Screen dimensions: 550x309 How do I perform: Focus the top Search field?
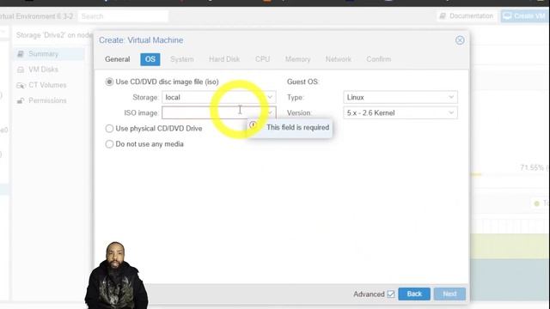(123, 16)
